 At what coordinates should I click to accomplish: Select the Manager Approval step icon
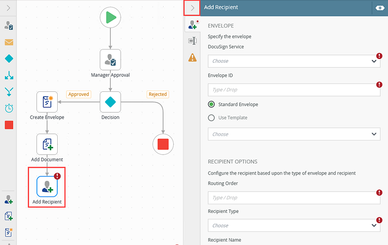pos(110,60)
